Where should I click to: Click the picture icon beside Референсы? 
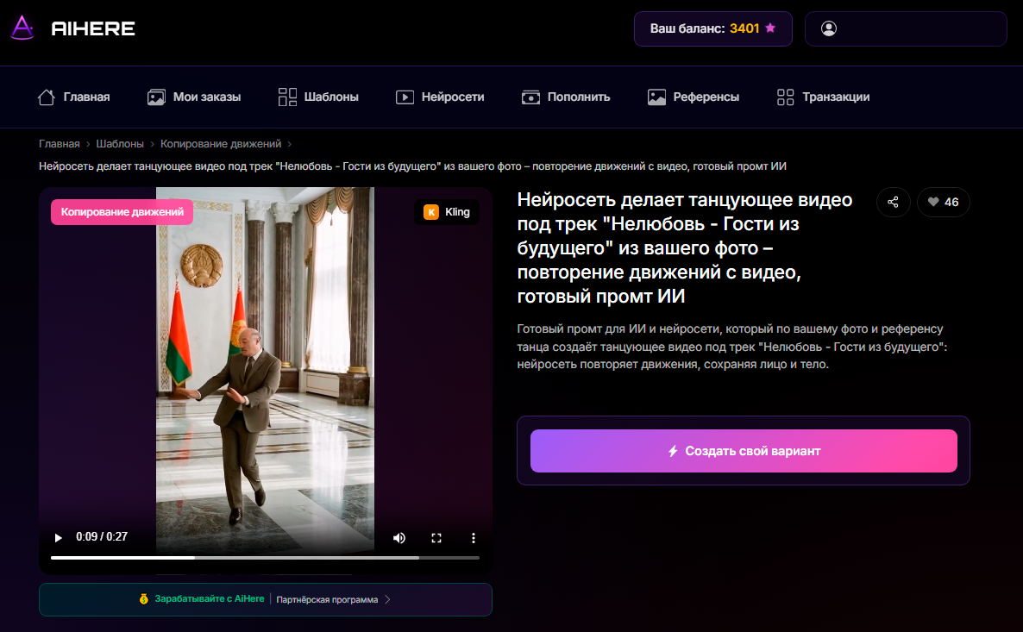coord(656,97)
